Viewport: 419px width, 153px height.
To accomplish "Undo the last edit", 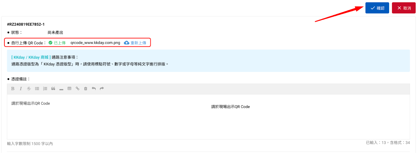I will [x=94, y=89].
